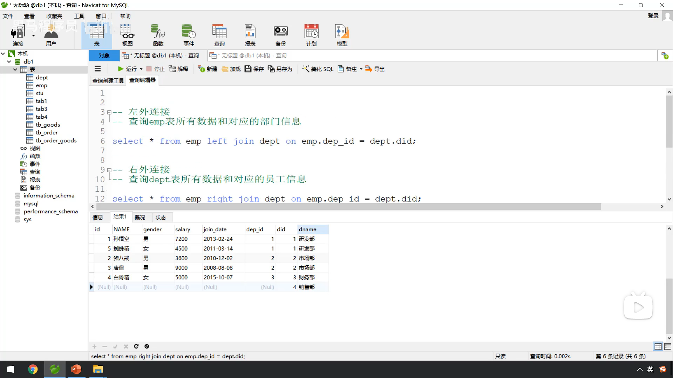Open the Connection (连接) dropdown arrow
673x378 pixels.
click(34, 36)
